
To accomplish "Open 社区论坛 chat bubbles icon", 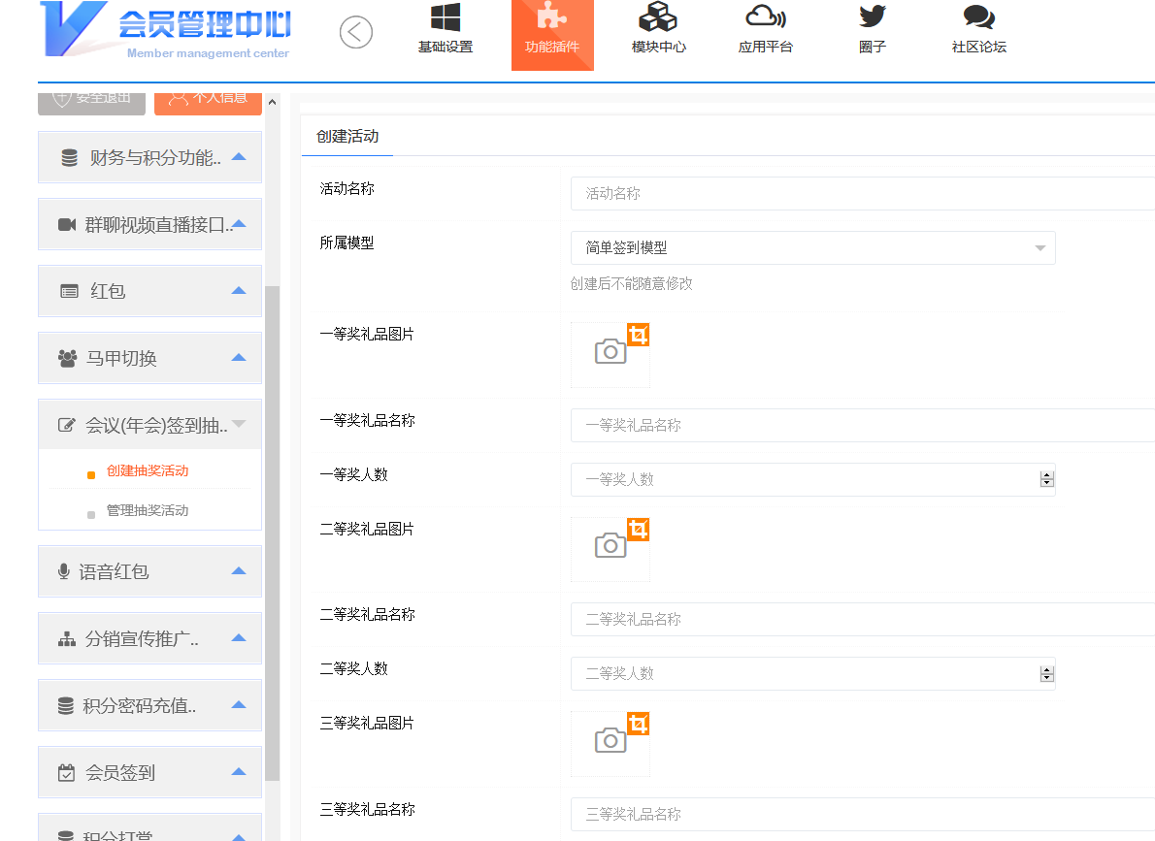I will click(x=978, y=18).
